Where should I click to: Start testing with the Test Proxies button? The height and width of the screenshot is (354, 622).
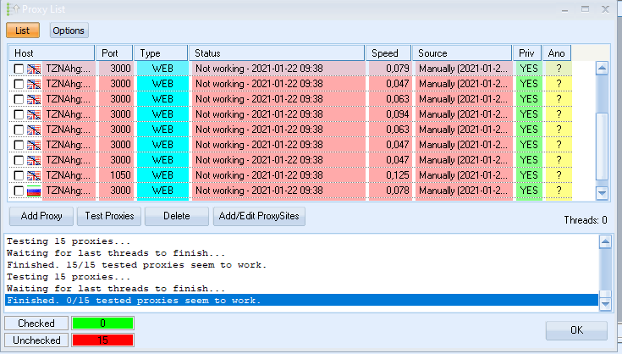[x=109, y=216]
